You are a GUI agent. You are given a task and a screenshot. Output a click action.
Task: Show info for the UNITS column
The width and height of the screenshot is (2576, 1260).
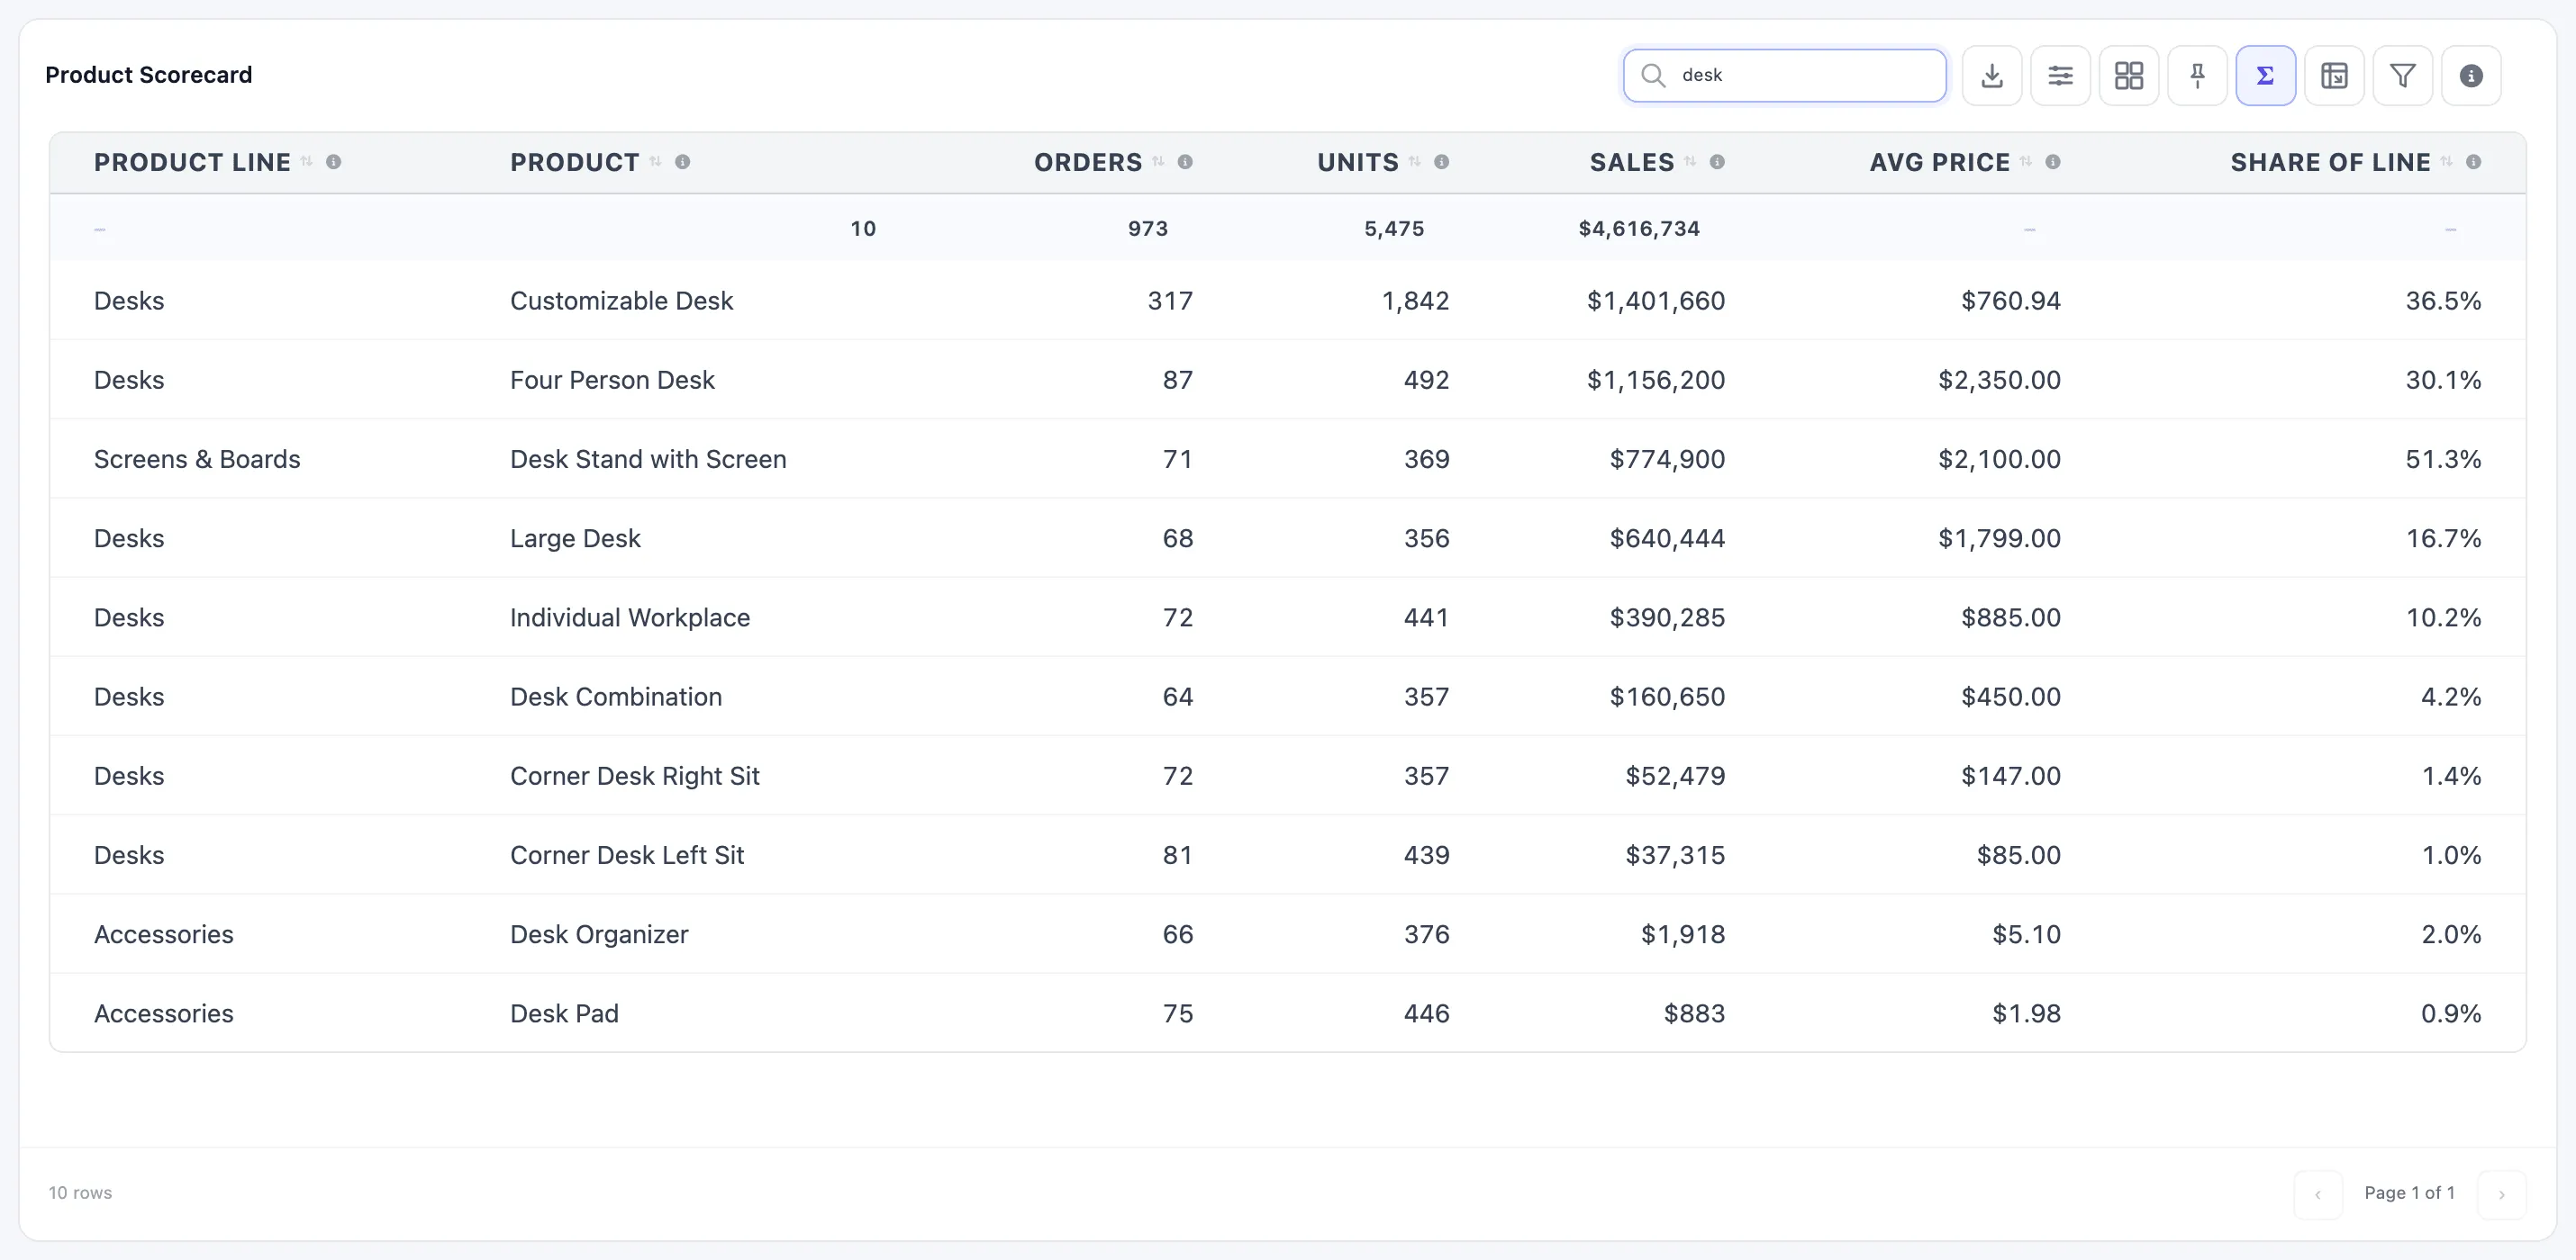[x=1441, y=162]
